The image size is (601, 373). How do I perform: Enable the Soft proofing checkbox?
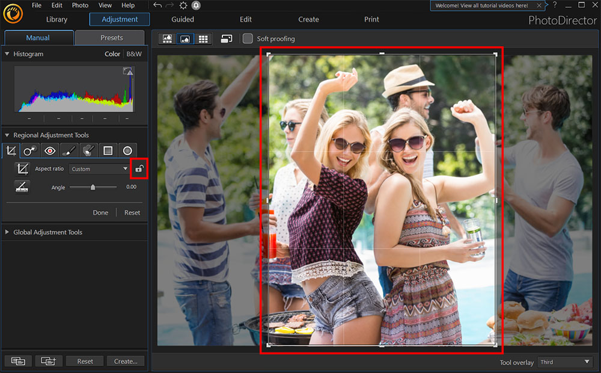point(248,39)
